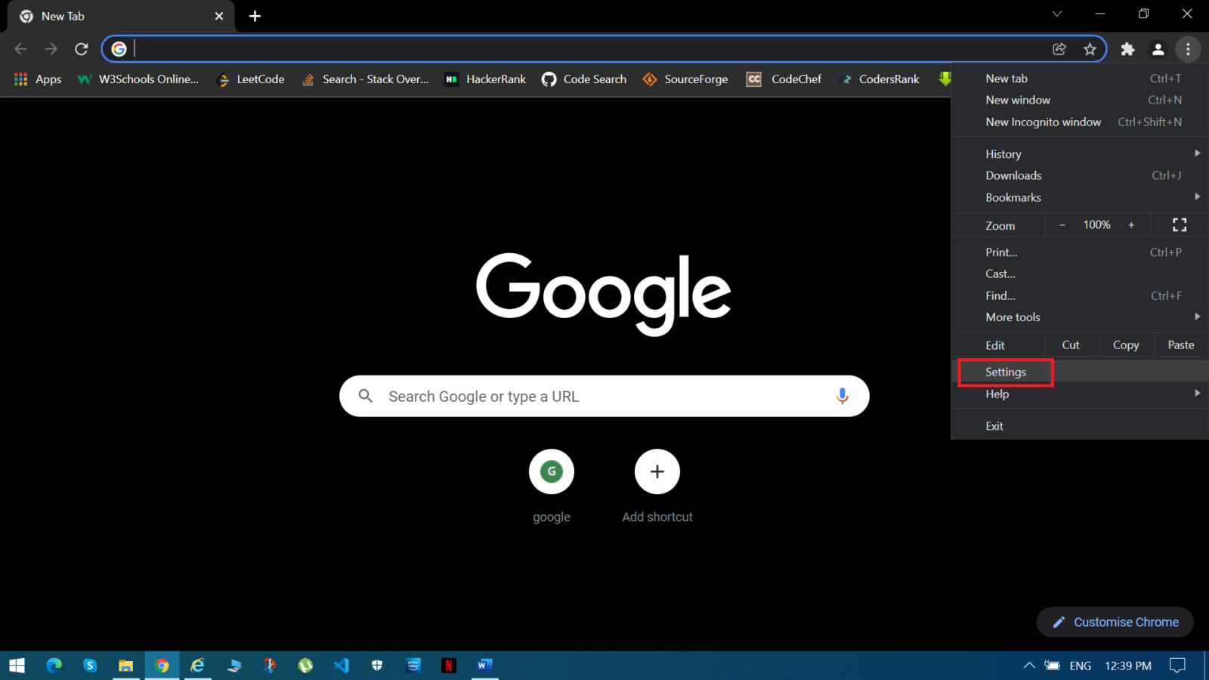Bookmark this page with the star icon

click(x=1090, y=48)
